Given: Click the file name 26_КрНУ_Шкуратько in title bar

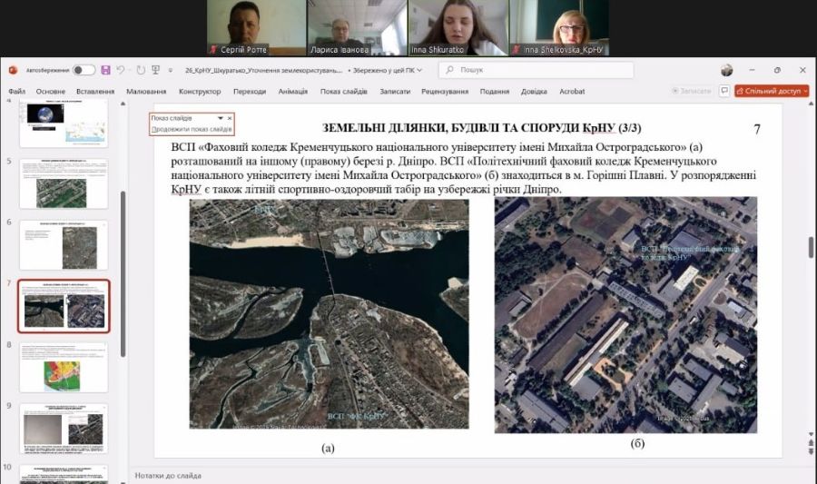Looking at the screenshot, I should [x=263, y=70].
